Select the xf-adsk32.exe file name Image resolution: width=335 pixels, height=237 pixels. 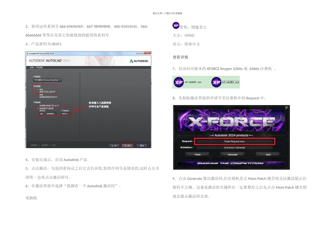tap(193, 82)
